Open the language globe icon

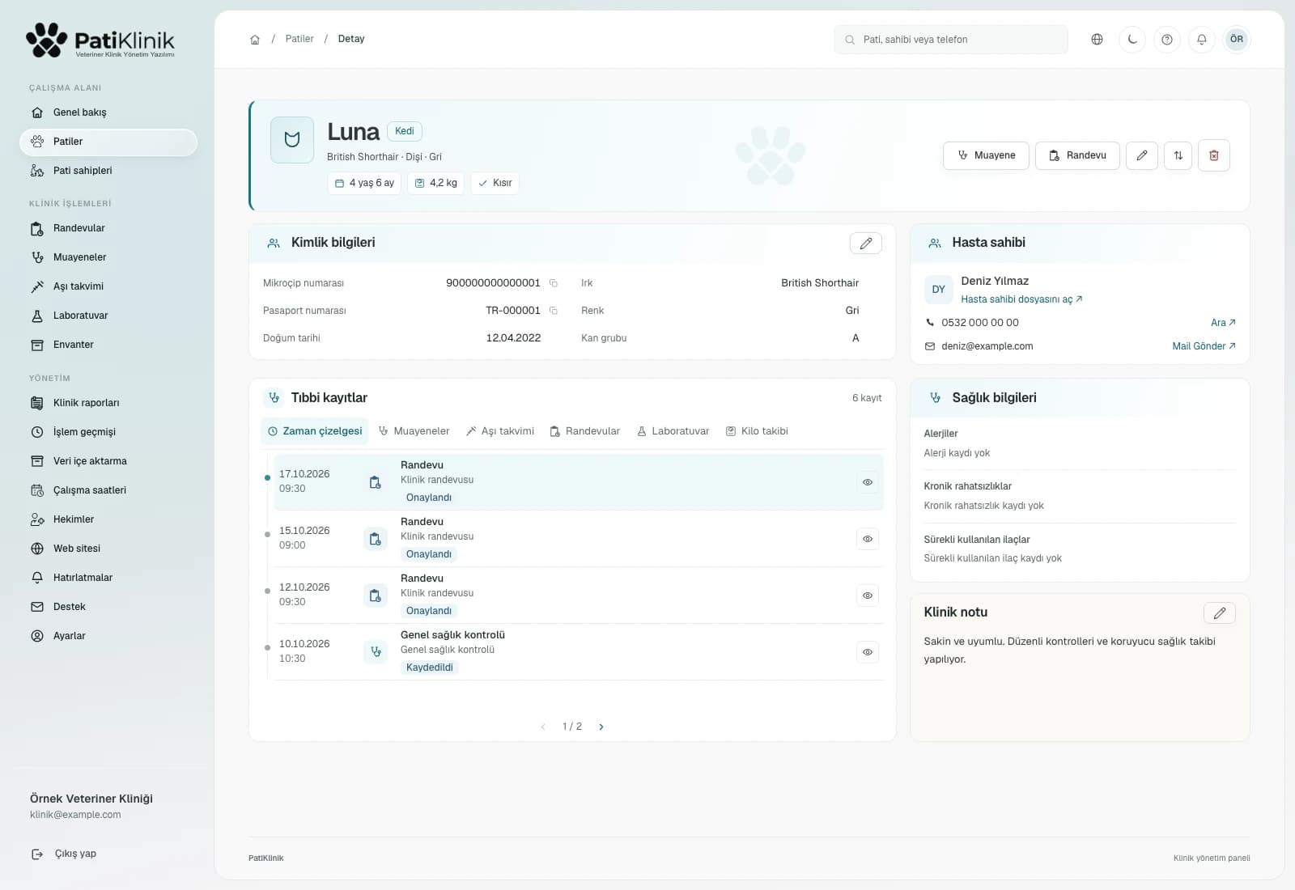click(1097, 39)
